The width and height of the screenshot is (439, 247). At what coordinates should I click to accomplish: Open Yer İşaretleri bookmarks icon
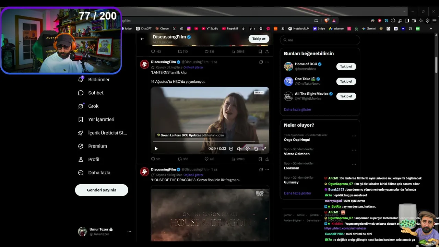[x=81, y=119]
